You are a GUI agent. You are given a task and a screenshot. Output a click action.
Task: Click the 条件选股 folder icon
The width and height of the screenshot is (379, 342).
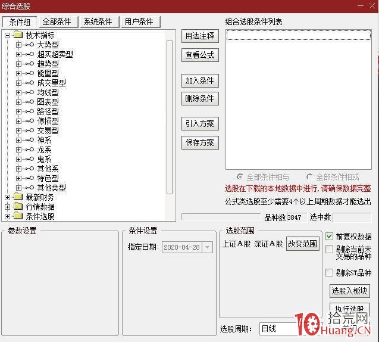(18, 216)
